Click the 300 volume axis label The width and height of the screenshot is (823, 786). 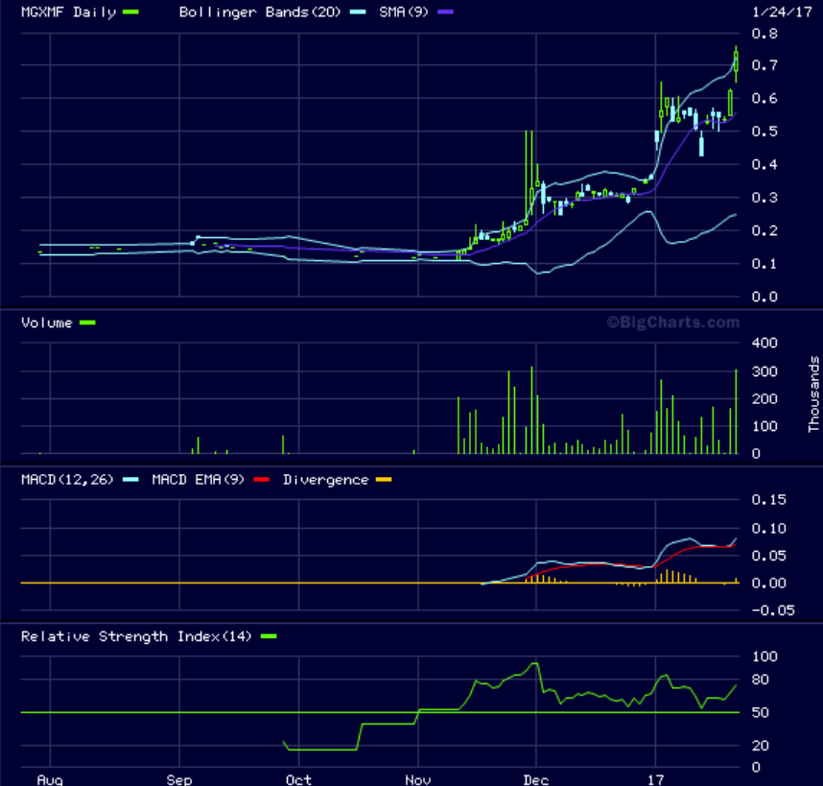(x=764, y=371)
